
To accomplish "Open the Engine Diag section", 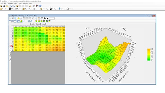I will click(27, 9).
